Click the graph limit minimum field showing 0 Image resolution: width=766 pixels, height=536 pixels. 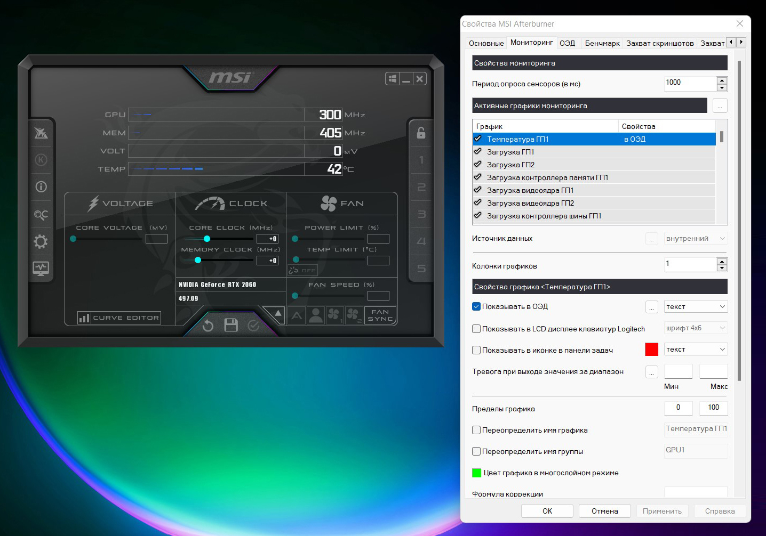pyautogui.click(x=678, y=408)
